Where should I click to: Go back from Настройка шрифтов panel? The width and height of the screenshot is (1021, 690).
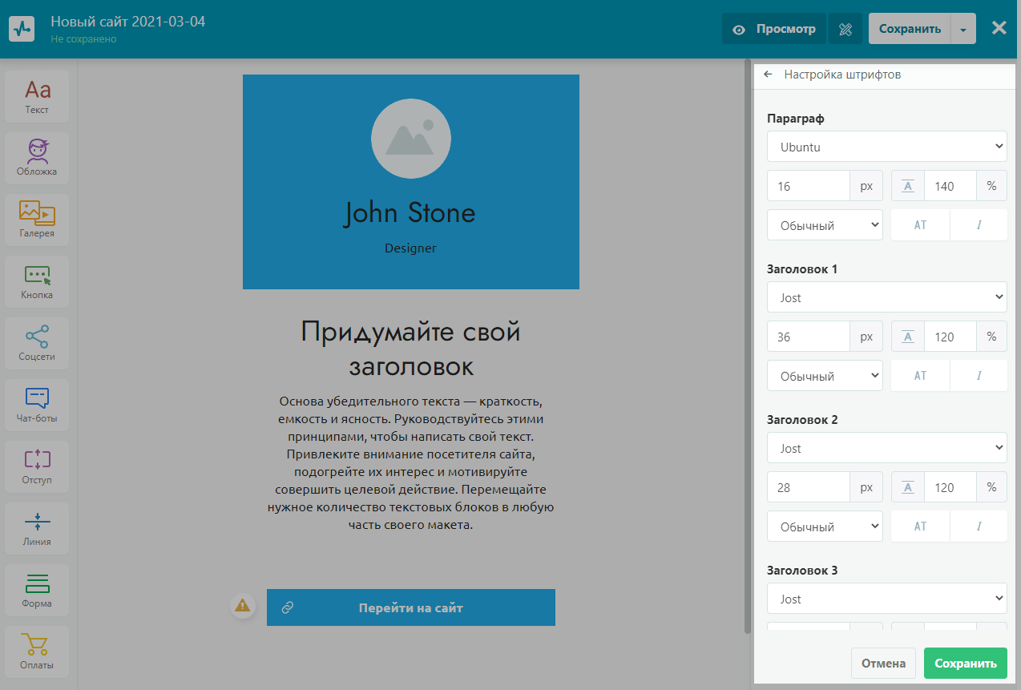pos(768,75)
